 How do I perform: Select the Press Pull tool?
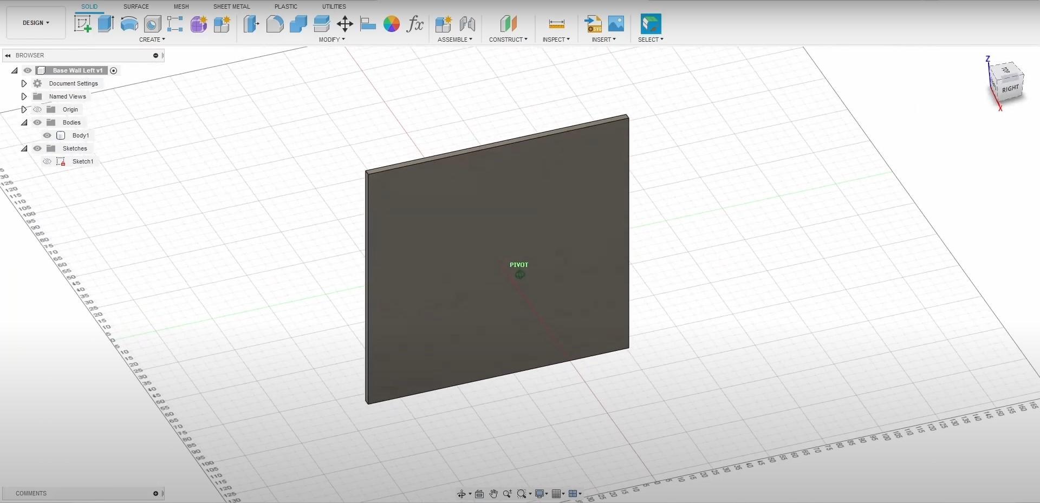pos(251,24)
